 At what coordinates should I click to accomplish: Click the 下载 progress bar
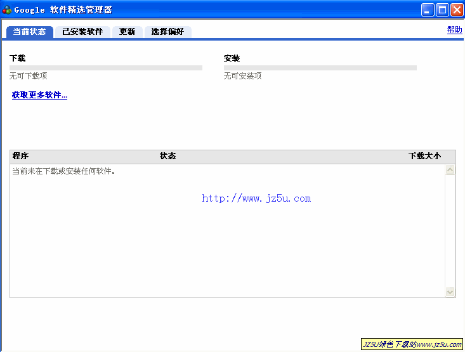point(106,68)
